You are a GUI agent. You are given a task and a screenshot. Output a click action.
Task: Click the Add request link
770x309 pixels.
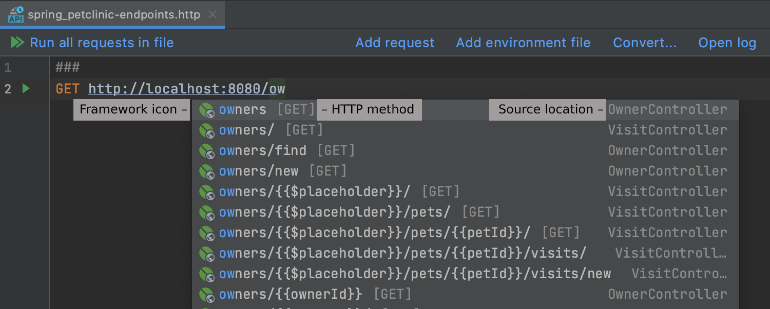(x=395, y=43)
